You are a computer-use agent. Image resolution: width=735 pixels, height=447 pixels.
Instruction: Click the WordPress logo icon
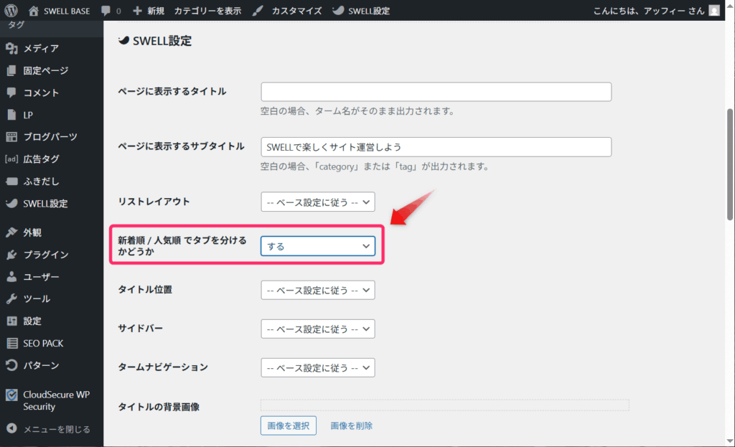click(x=11, y=10)
